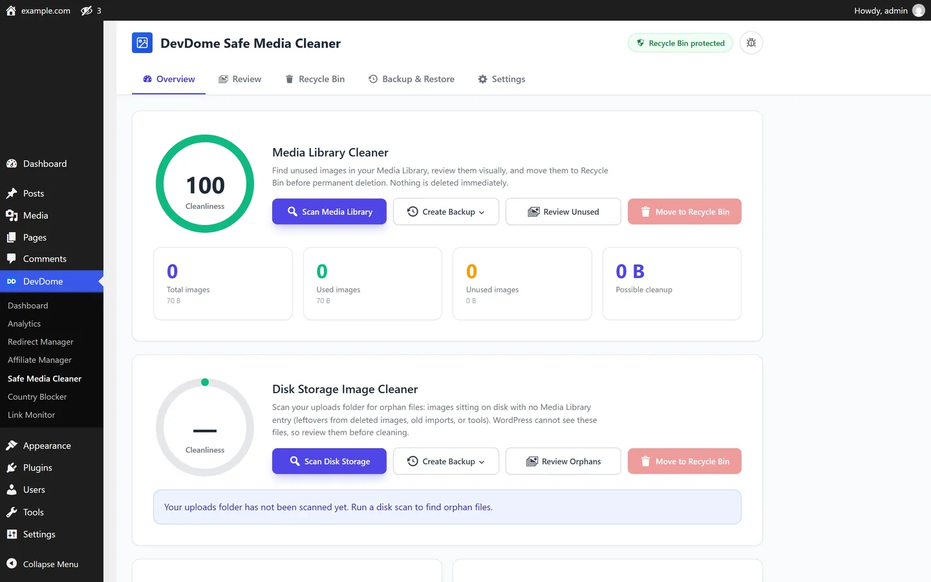Click the home icon next to example.com
The height and width of the screenshot is (582, 931).
[x=11, y=10]
